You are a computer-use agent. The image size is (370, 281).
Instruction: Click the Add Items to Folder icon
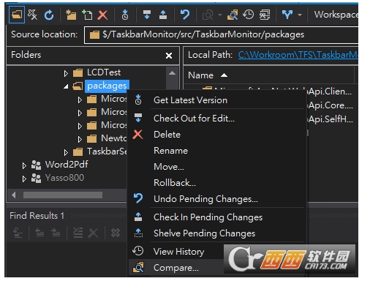click(87, 15)
